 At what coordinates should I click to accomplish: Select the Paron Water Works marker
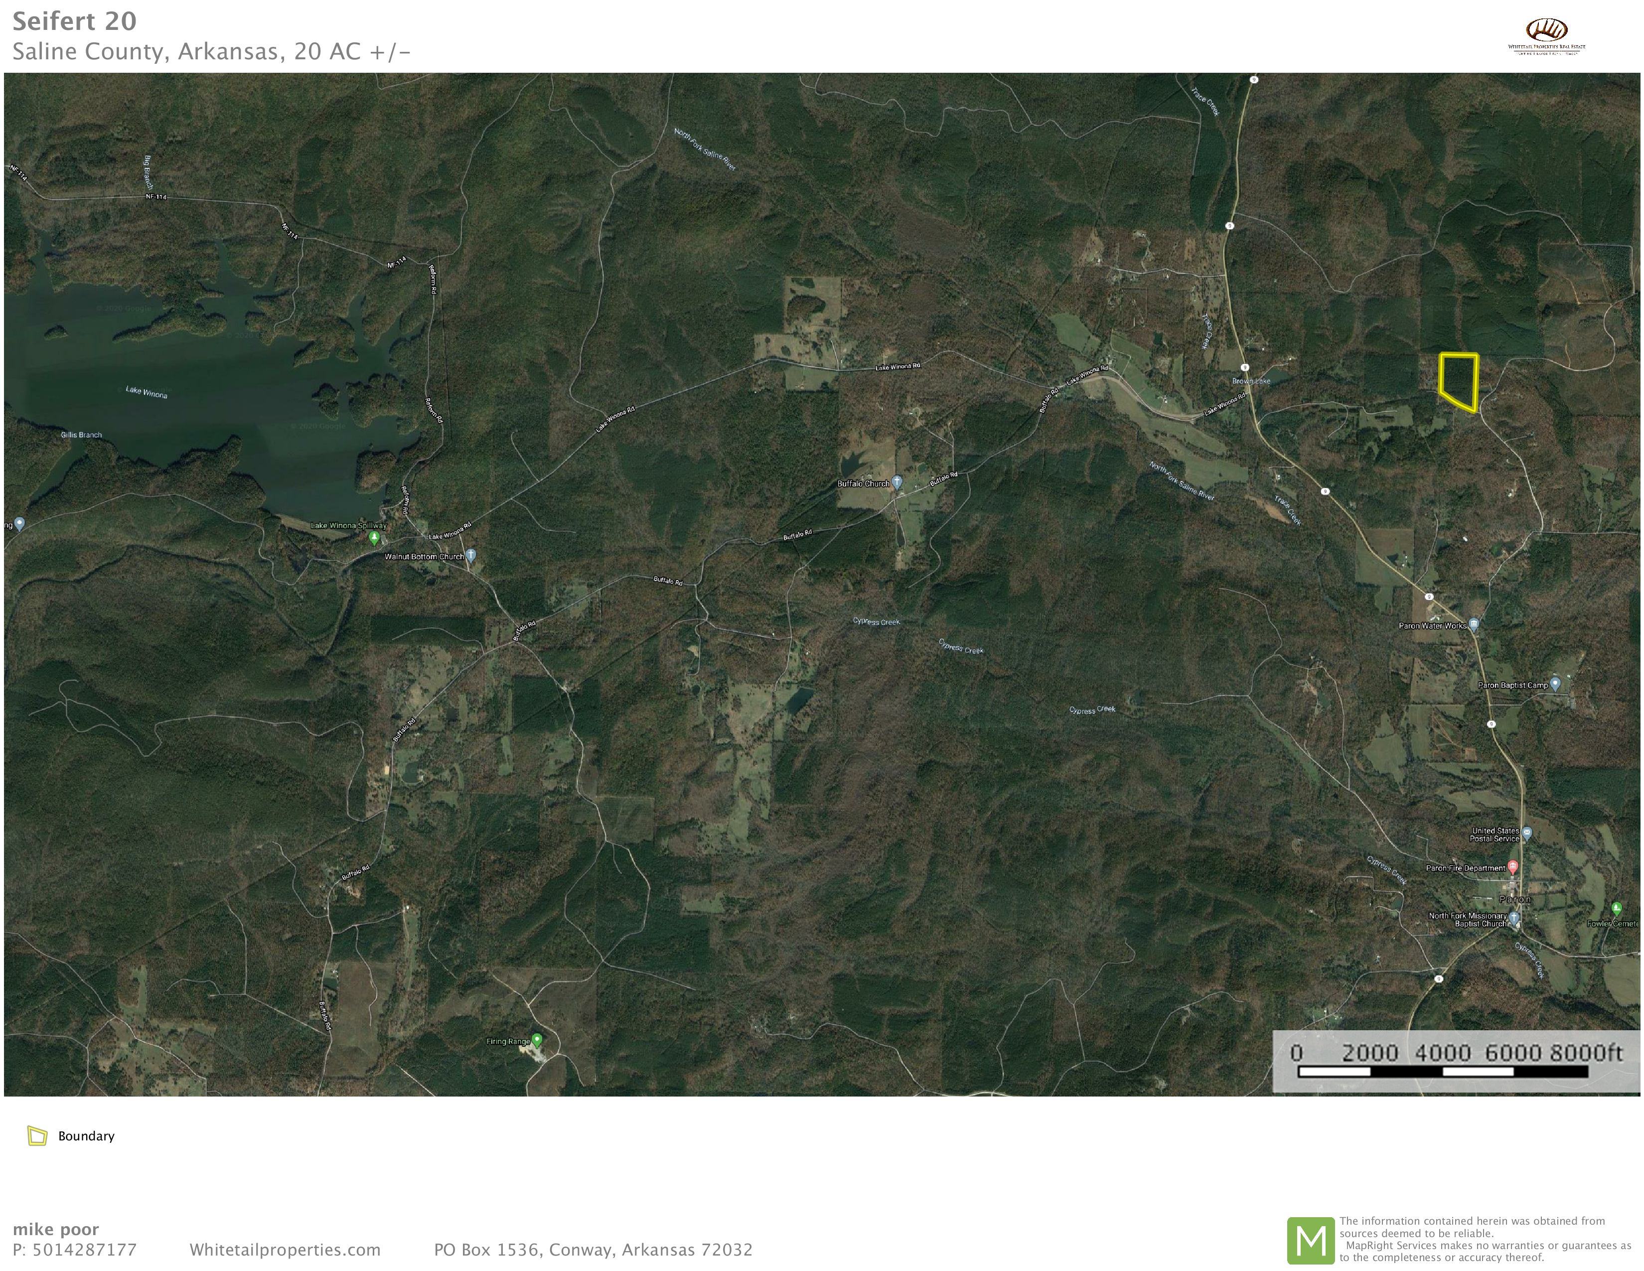1474,624
